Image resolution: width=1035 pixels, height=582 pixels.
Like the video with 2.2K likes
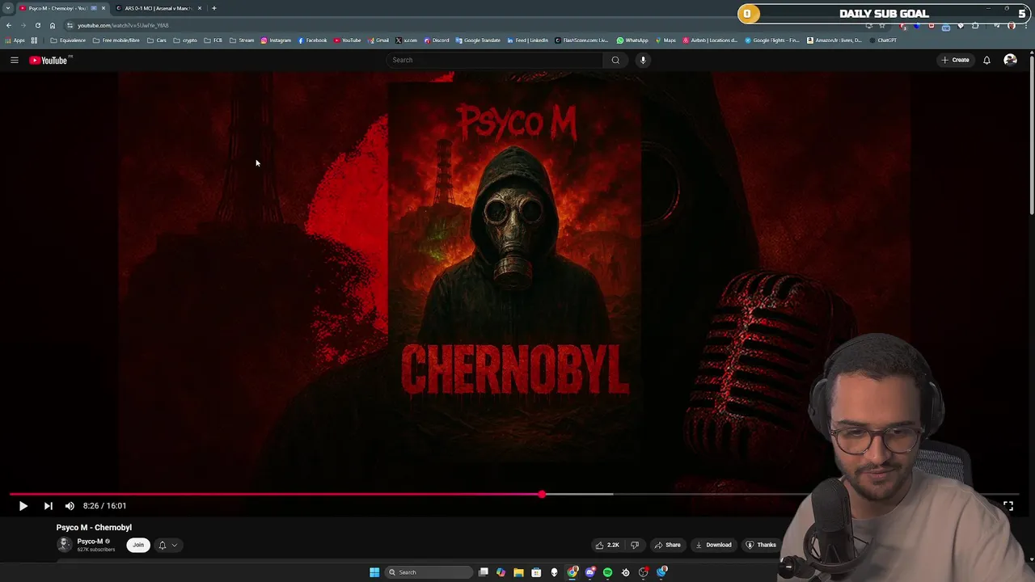[607, 545]
